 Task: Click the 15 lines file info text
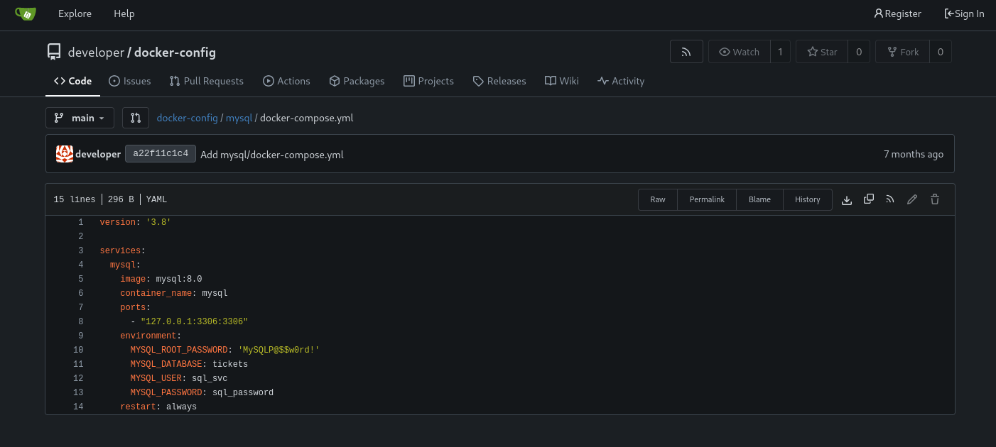tap(75, 199)
